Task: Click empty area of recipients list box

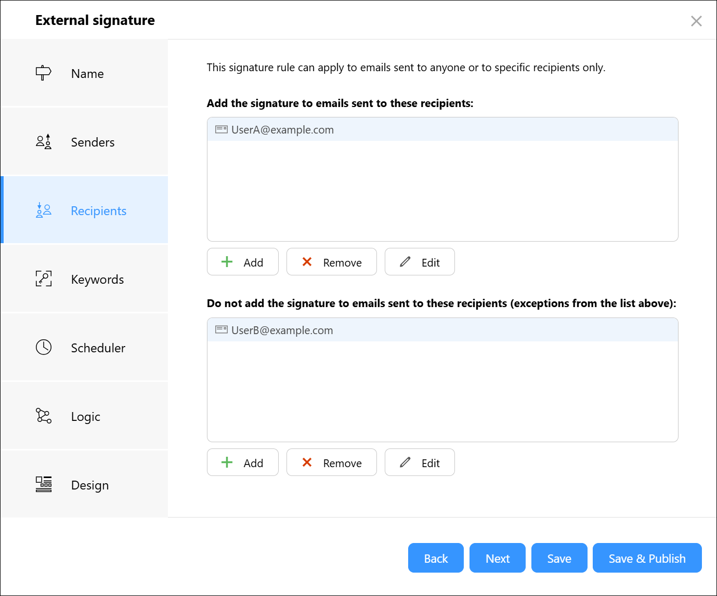Action: 442,191
